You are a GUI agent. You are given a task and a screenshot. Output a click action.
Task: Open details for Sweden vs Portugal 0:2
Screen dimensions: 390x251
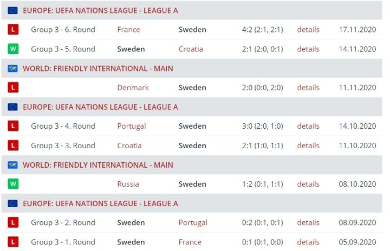(x=308, y=222)
